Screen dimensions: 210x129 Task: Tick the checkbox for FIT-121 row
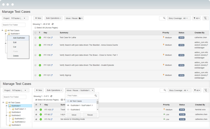click(35, 75)
